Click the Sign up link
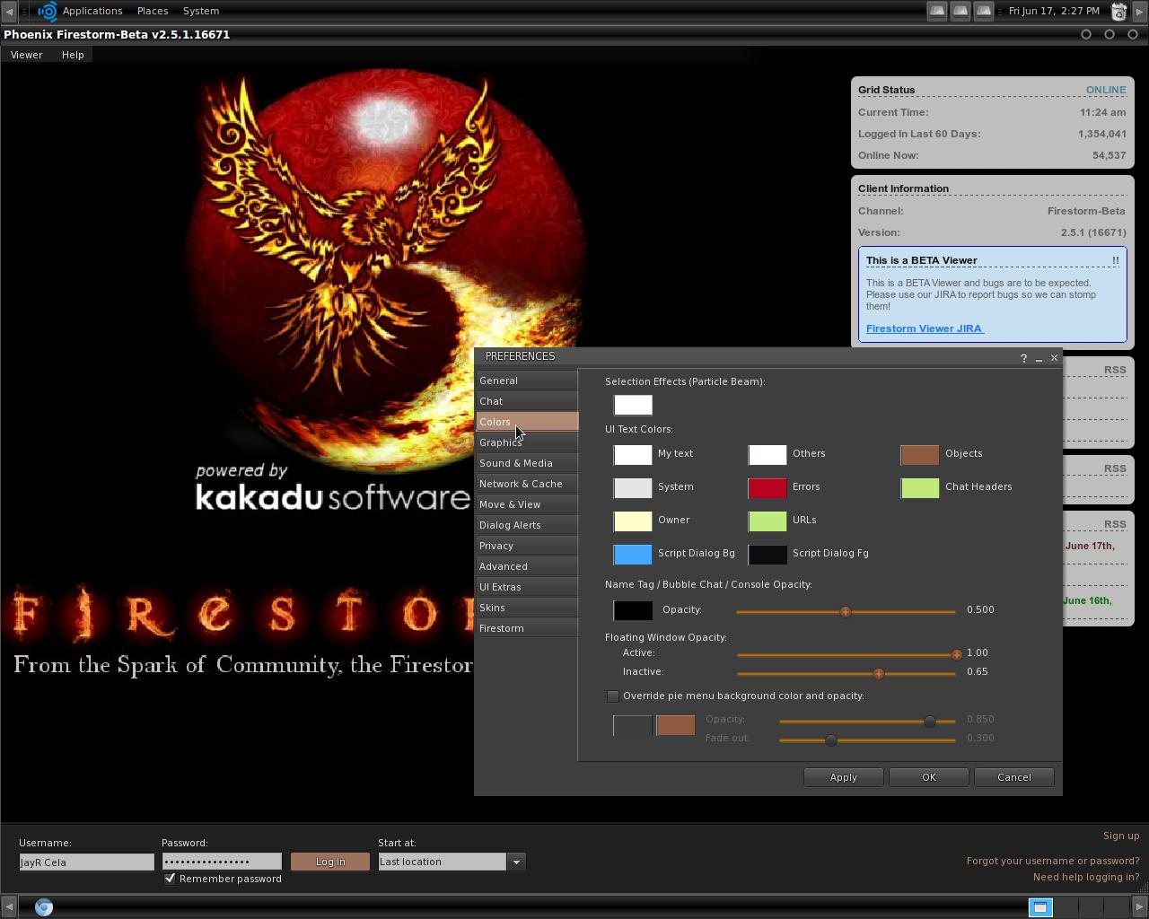This screenshot has height=919, width=1149. pyautogui.click(x=1121, y=836)
